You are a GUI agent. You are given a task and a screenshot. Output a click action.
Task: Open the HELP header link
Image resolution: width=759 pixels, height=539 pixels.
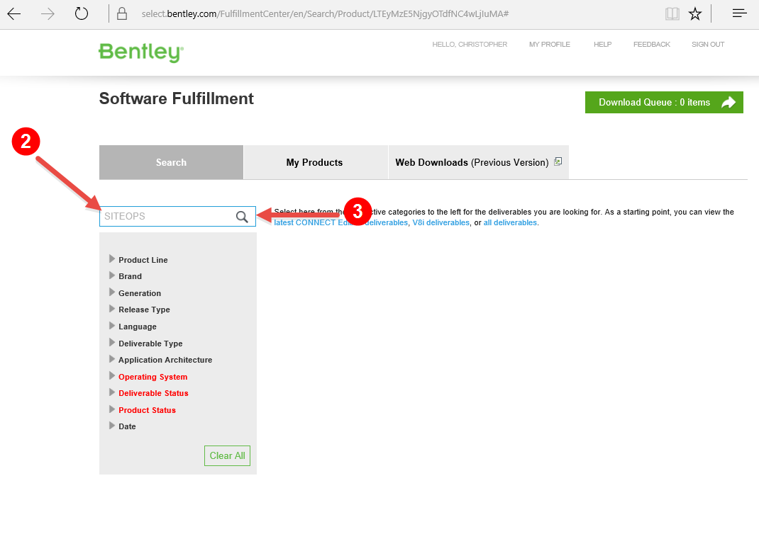point(603,45)
